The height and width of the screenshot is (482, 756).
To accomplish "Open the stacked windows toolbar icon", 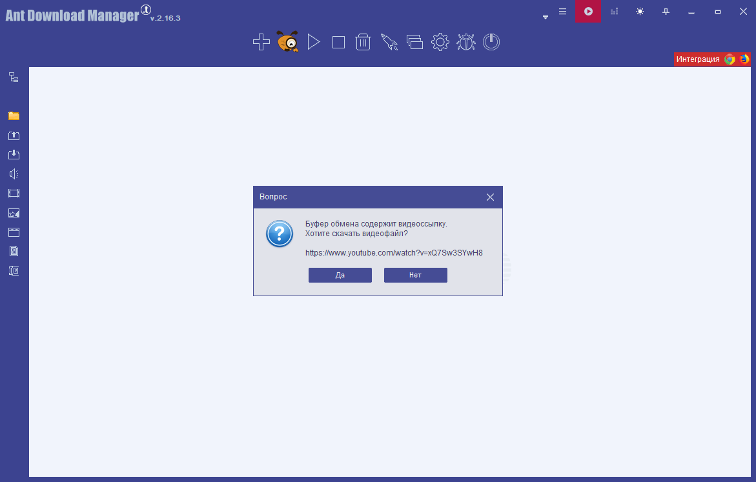I will (x=414, y=43).
